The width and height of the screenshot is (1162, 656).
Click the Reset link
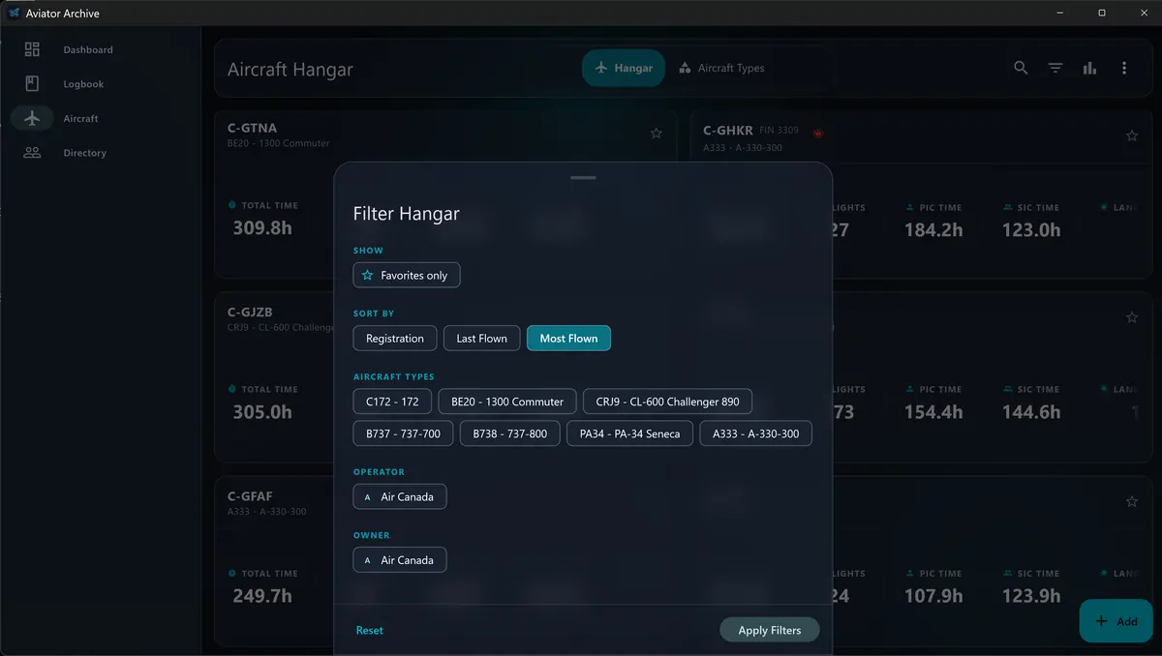(370, 630)
